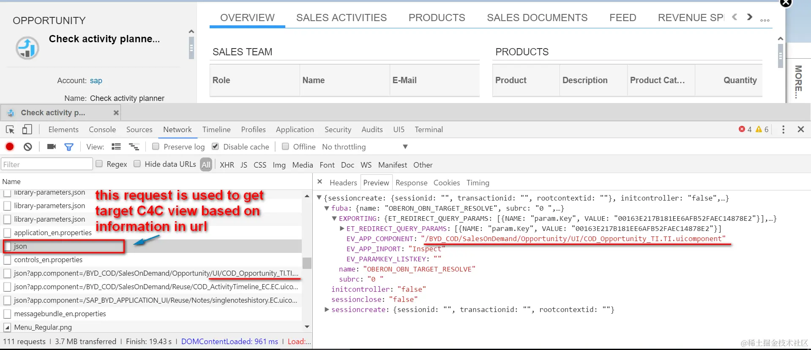Screen dimensions: 811x350
Task: Show previous tabs with left chevron
Action: tap(735, 17)
